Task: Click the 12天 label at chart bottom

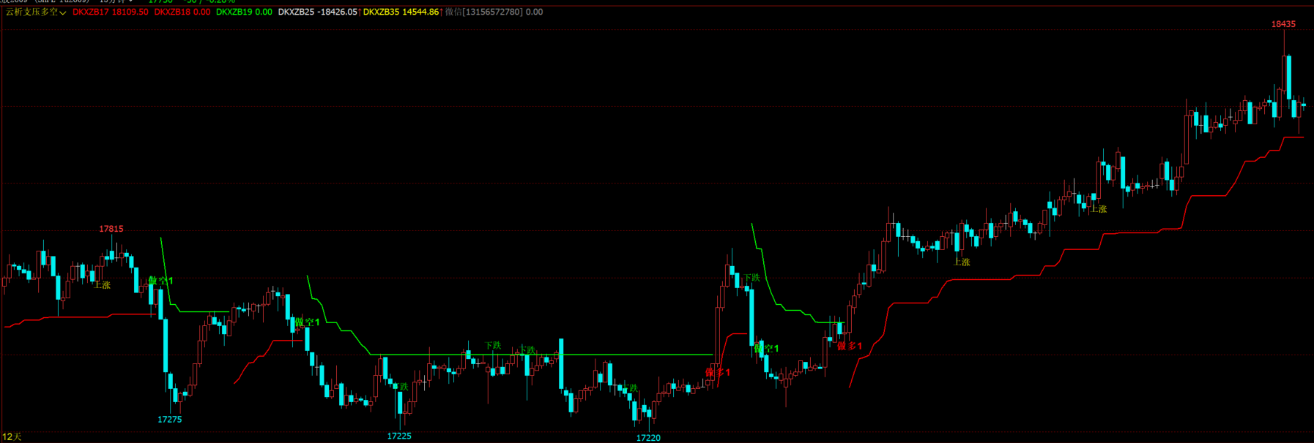Action: pos(12,436)
